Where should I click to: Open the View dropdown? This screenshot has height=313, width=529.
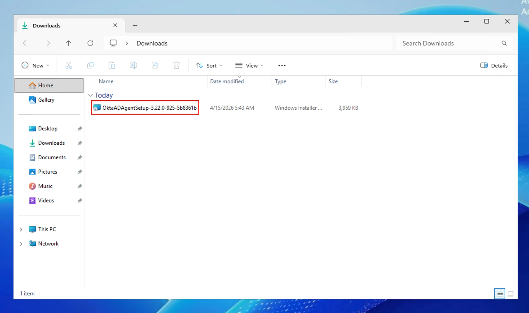tap(249, 65)
